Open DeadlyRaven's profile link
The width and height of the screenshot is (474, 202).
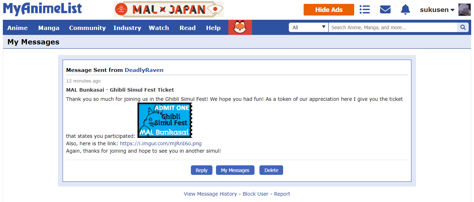(144, 70)
